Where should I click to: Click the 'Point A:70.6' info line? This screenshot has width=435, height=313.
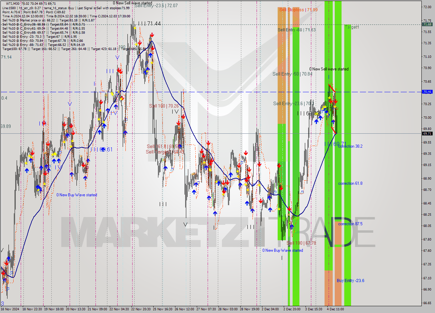pyautogui.click(x=12, y=12)
